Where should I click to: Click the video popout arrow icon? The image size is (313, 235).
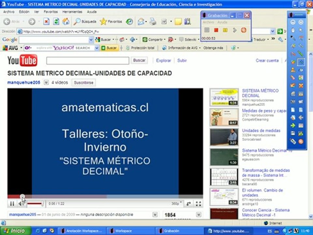pos(188,204)
